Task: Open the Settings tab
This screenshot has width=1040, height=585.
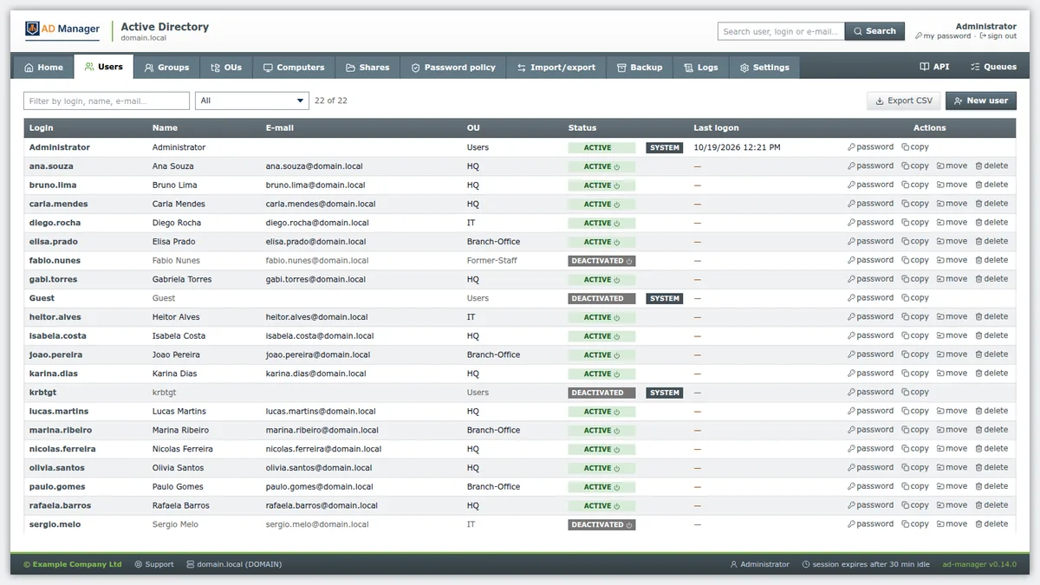Action: point(764,68)
